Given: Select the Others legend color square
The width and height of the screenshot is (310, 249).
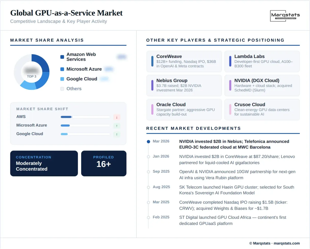Looking at the screenshot, I should pos(62,89).
